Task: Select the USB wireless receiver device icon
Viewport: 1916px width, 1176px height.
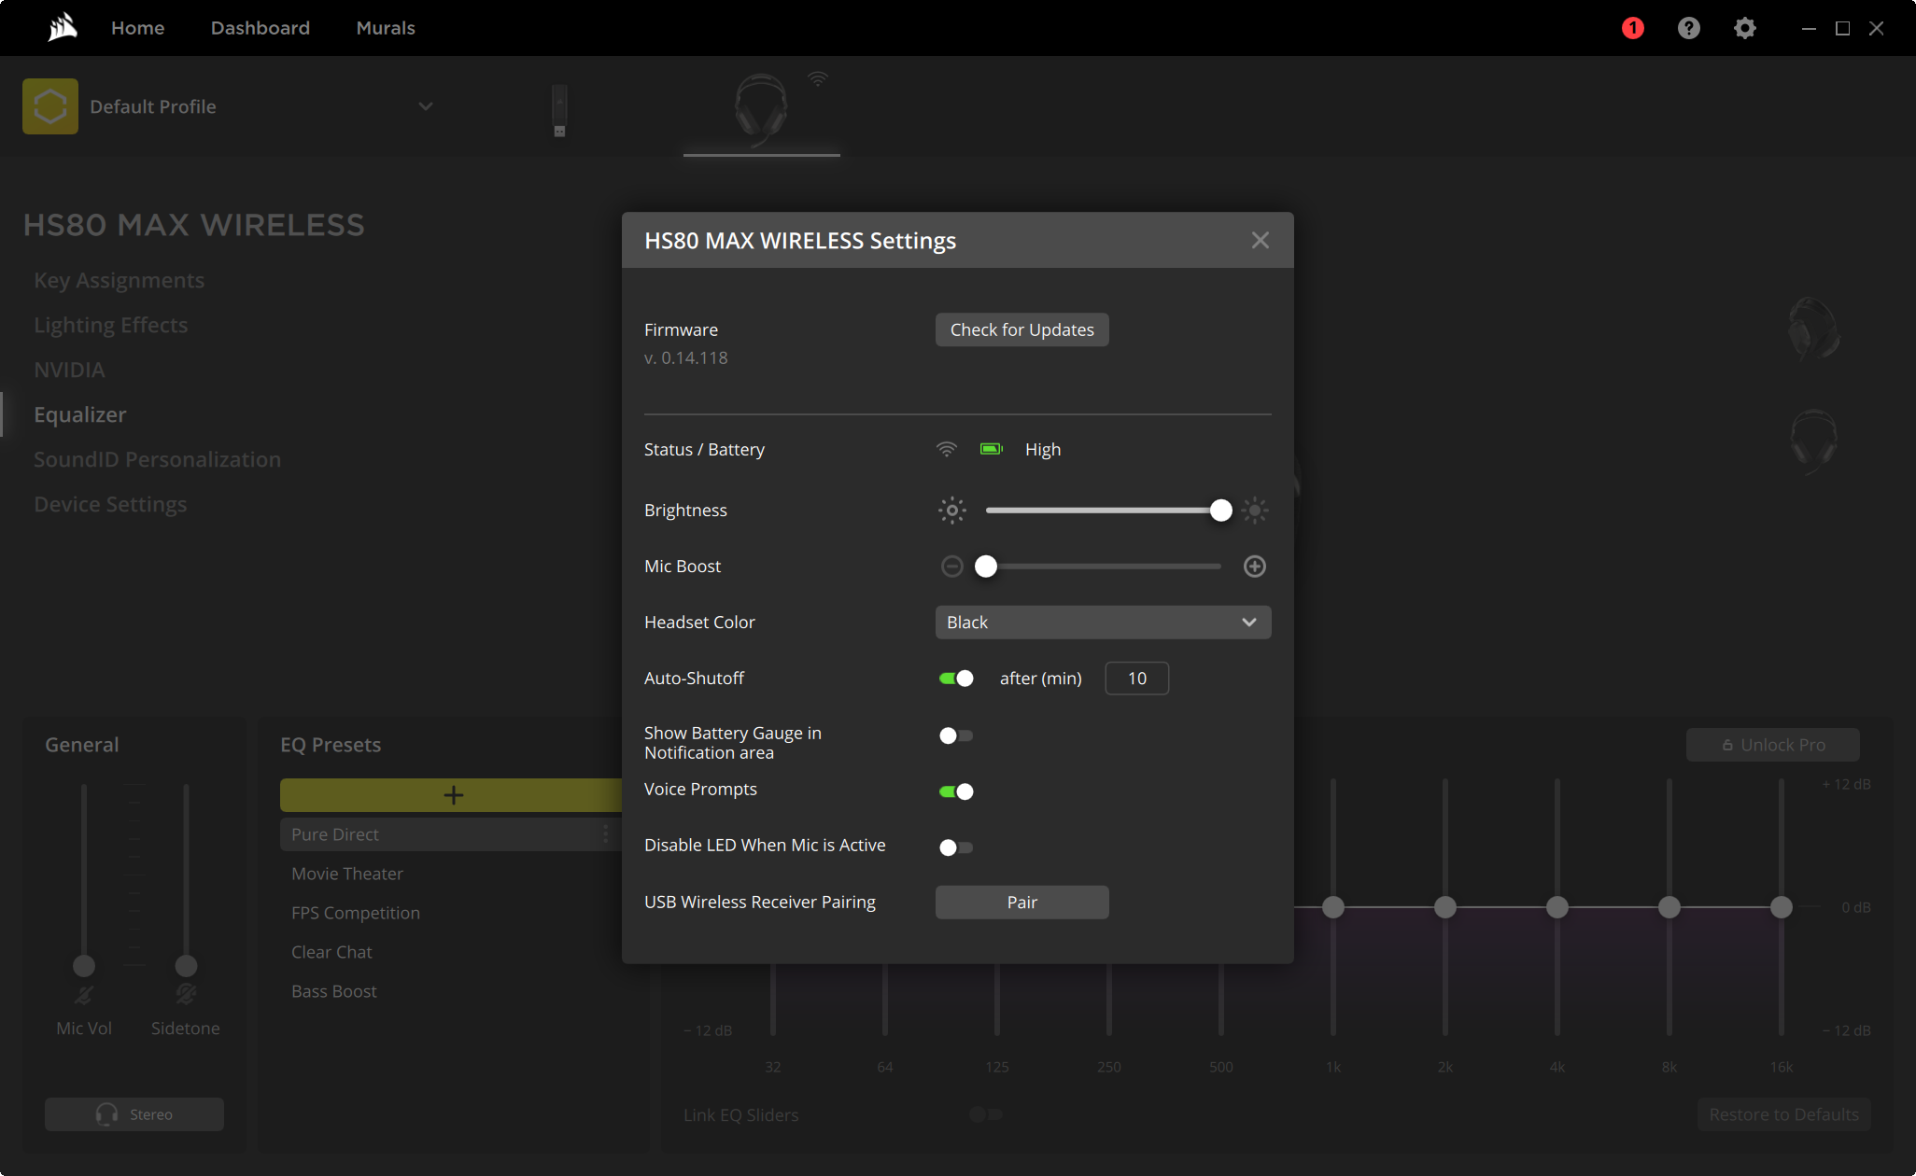Action: 559,110
